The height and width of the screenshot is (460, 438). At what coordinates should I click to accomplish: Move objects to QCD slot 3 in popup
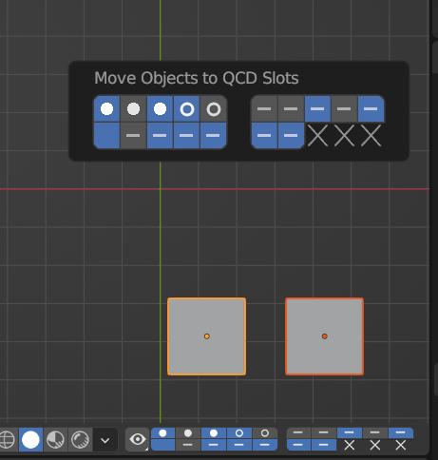160,108
